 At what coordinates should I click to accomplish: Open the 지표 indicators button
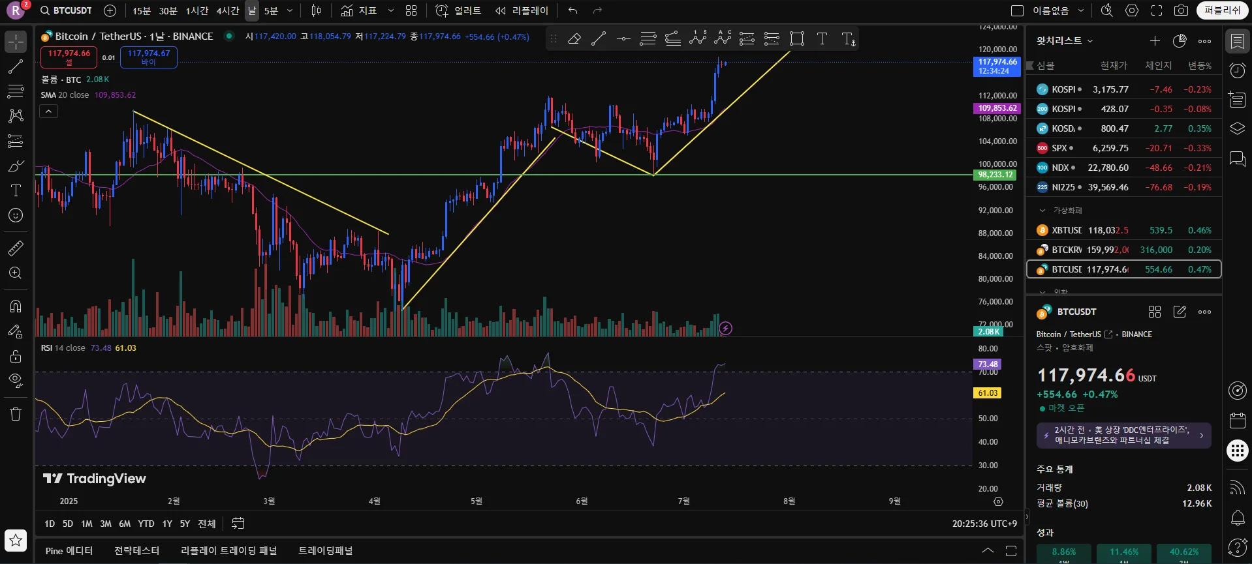359,10
